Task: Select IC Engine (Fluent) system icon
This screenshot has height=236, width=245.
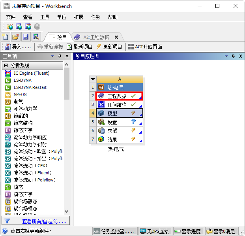Action: [x=8, y=73]
